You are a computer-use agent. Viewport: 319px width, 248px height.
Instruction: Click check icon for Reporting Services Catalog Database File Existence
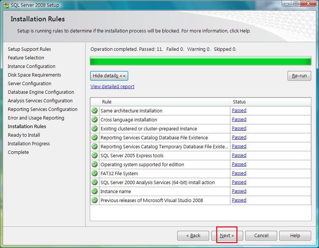point(95,137)
